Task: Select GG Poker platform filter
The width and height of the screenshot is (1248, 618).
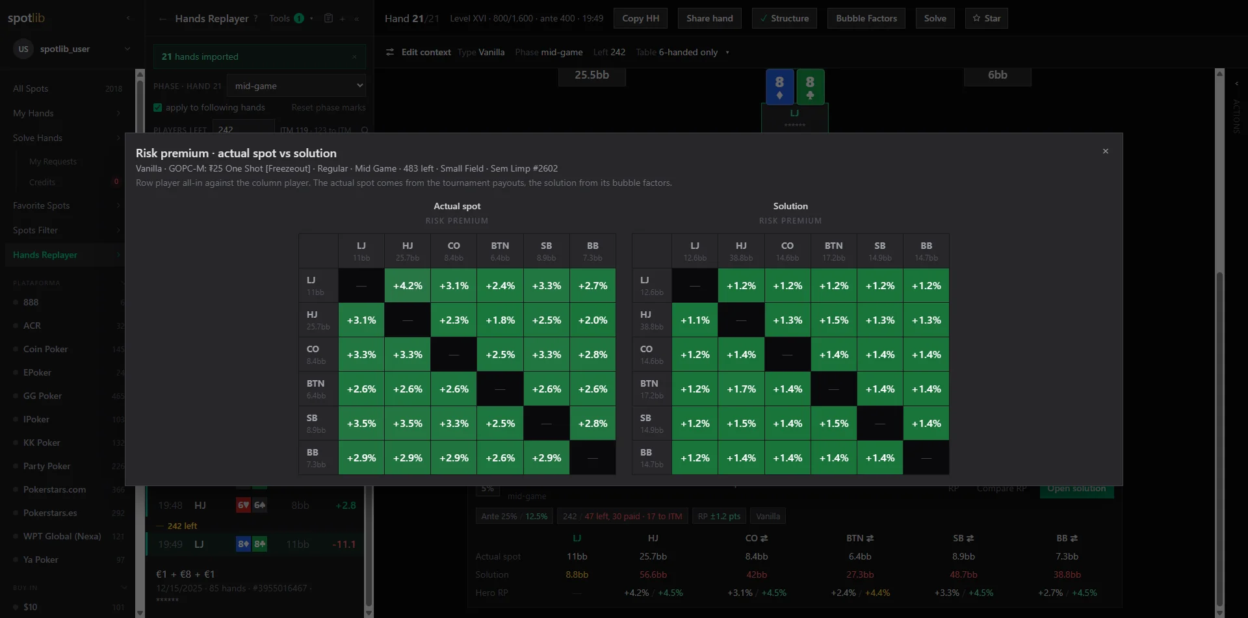Action: click(42, 396)
